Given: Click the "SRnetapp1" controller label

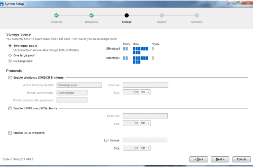Looking at the screenshot, I should [113, 49].
